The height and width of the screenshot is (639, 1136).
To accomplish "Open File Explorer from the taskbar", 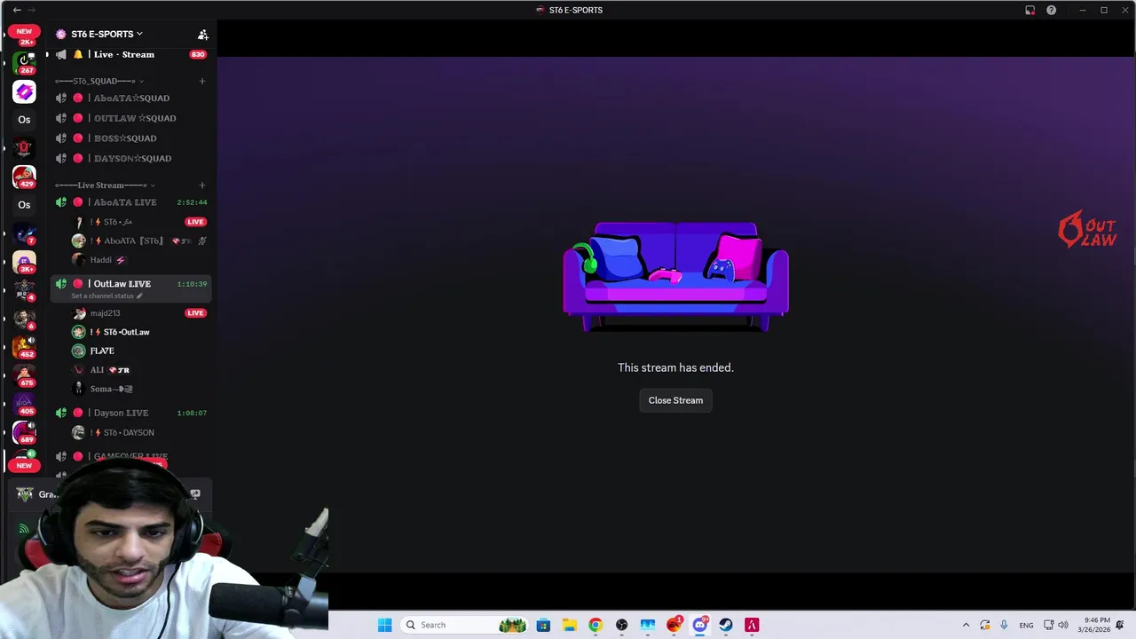I will 569,625.
